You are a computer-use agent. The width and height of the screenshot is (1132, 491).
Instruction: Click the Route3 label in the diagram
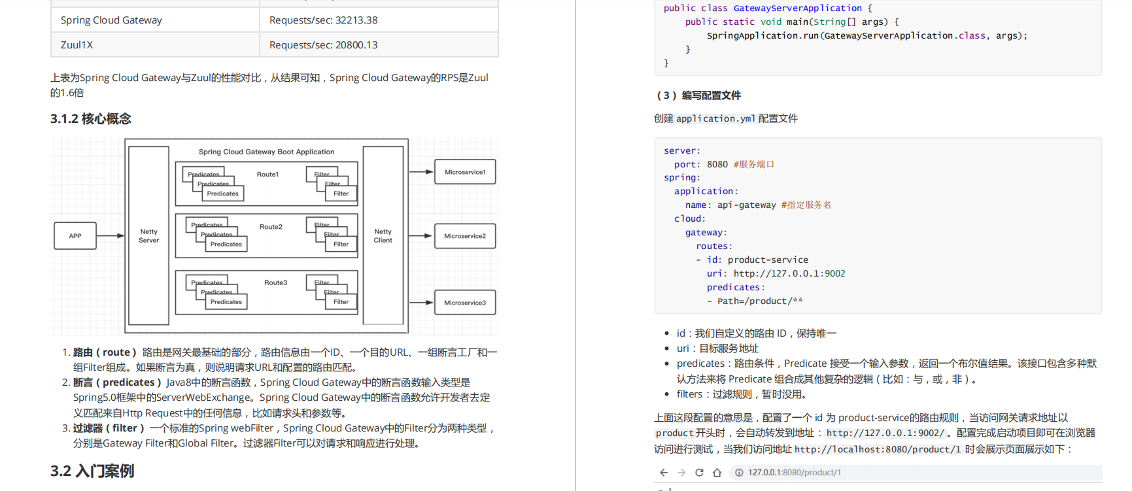[x=275, y=282]
